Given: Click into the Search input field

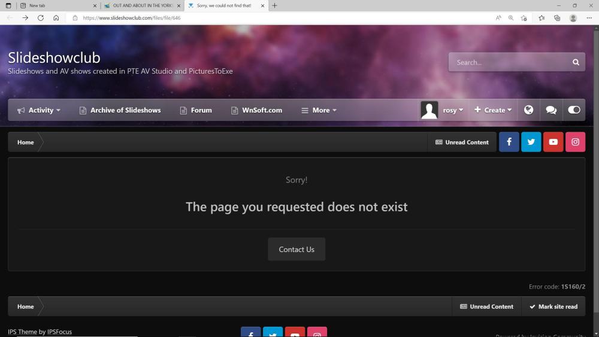Looking at the screenshot, I should [x=508, y=62].
